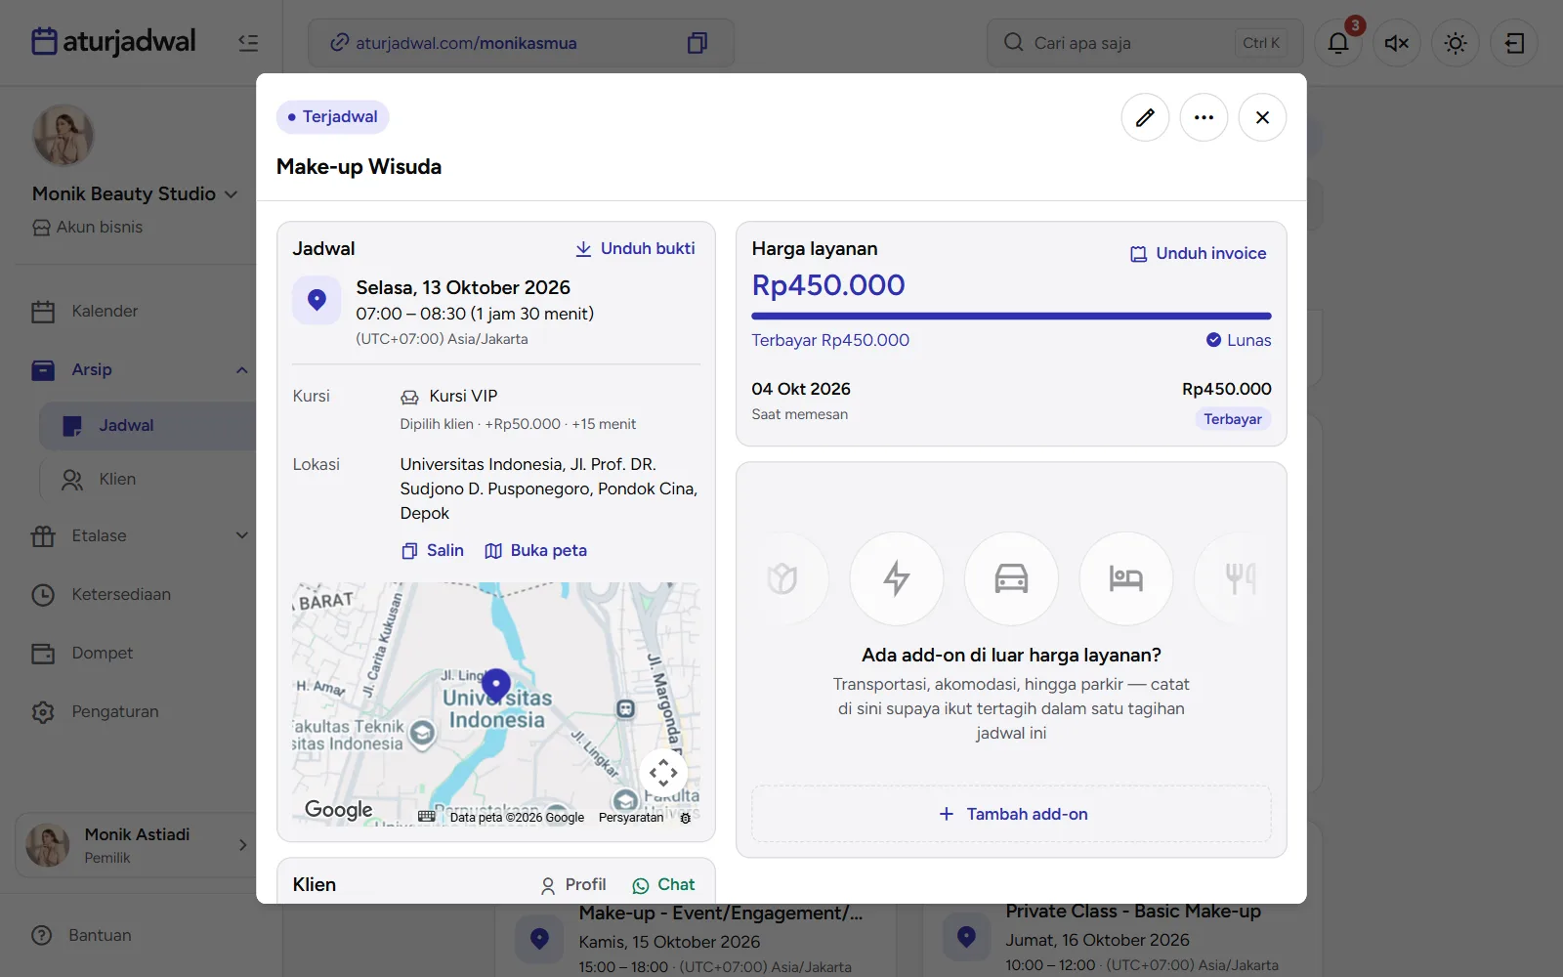Start a Chat with the client
Screen dimensions: 1563x977
pos(663,884)
